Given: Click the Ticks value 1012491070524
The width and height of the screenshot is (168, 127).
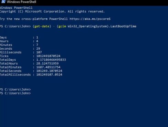Looking at the screenshot, I should [48, 56].
